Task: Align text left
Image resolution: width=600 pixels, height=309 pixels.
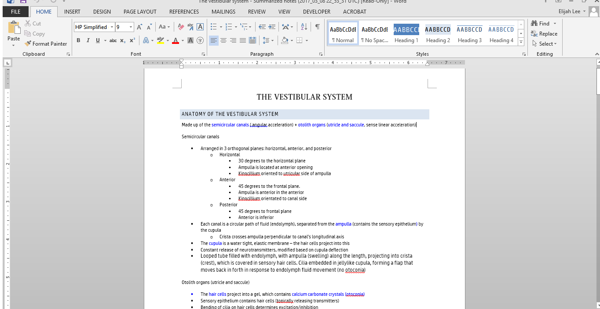Action: (x=214, y=40)
